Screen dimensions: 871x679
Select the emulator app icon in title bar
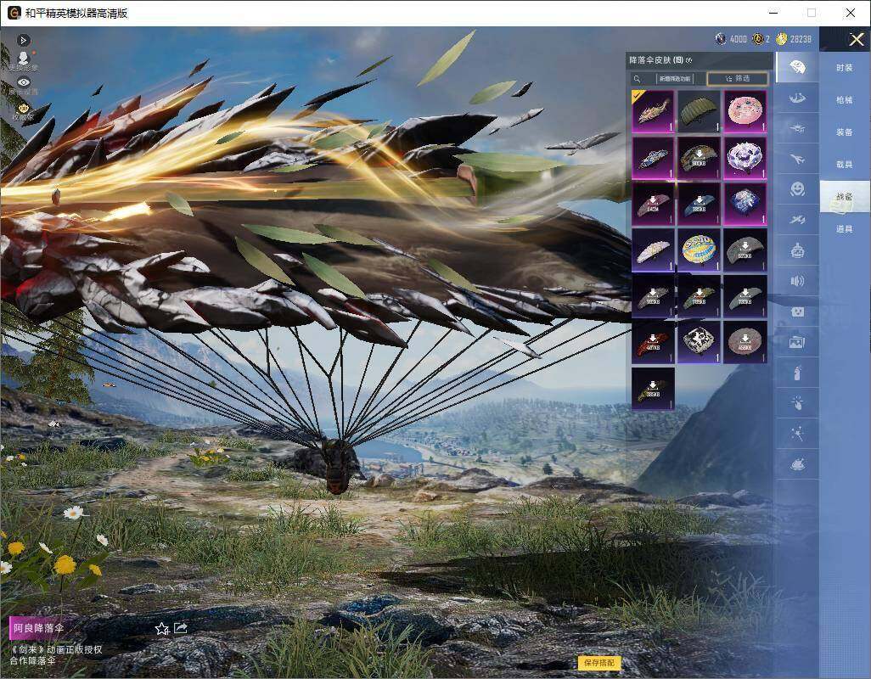click(14, 13)
